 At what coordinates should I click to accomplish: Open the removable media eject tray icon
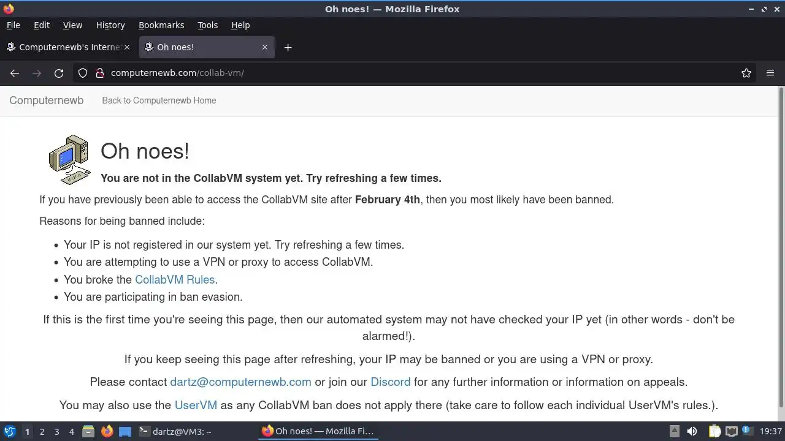point(674,431)
